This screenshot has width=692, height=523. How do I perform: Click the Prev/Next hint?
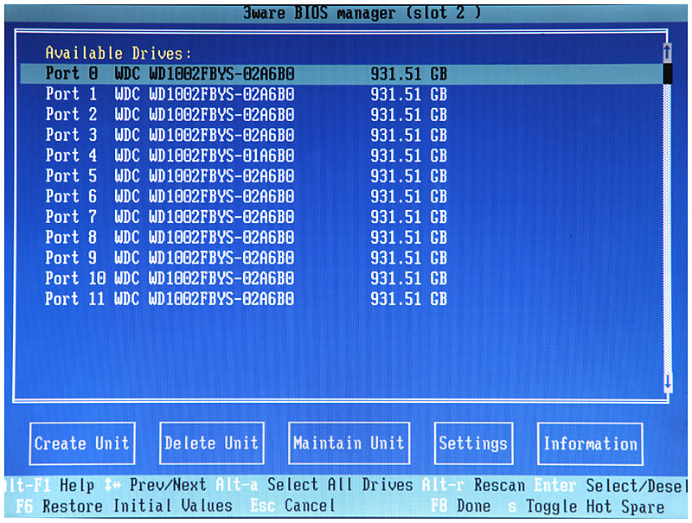[155, 485]
